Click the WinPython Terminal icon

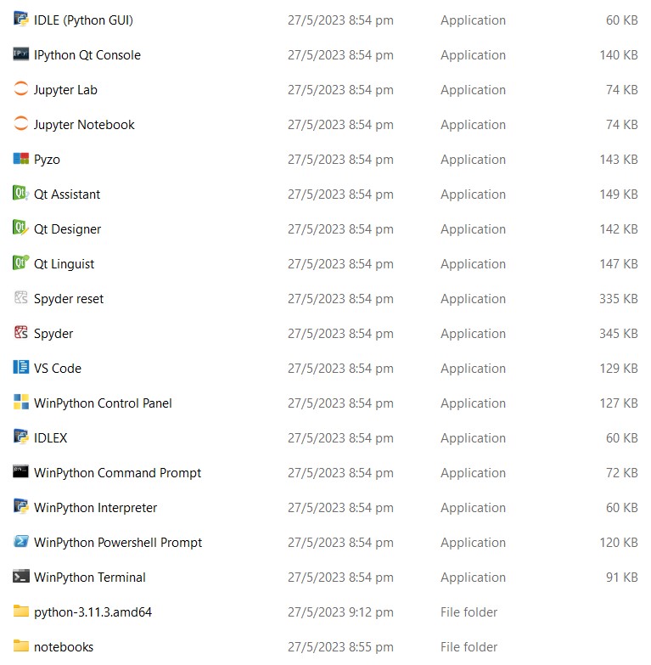click(20, 577)
